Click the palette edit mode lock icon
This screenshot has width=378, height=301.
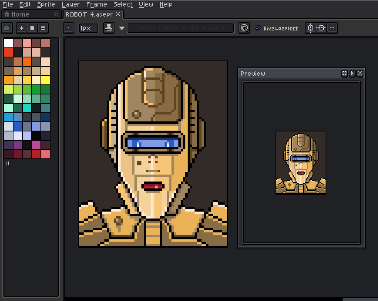click(7, 28)
